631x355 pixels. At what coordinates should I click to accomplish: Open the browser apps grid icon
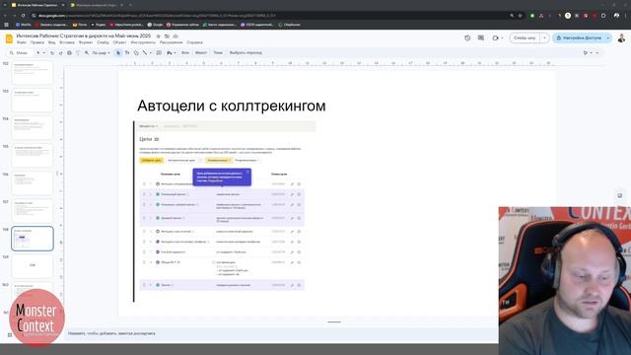point(6,25)
